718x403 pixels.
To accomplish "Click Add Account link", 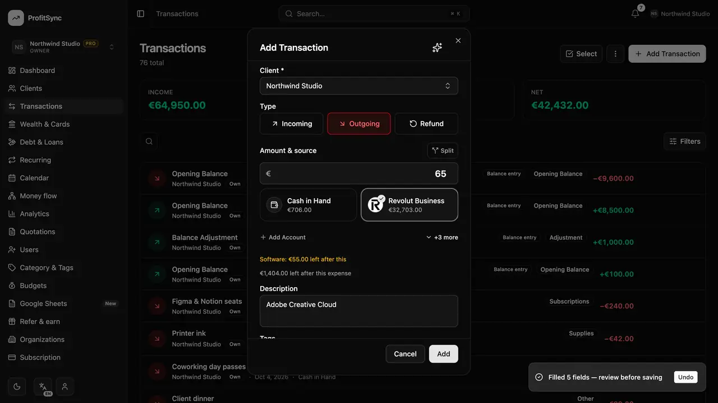I will (x=283, y=237).
